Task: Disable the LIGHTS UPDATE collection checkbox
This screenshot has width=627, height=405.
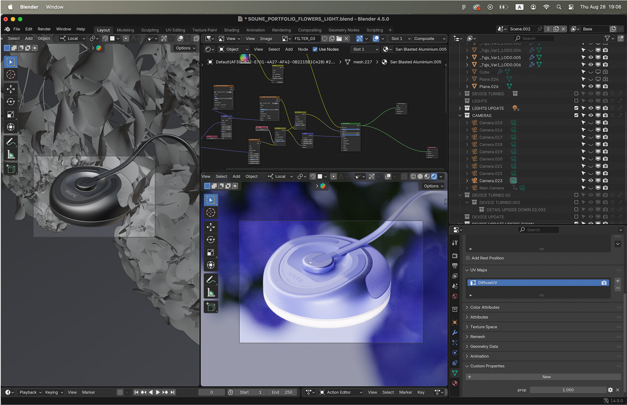Action: pyautogui.click(x=576, y=108)
